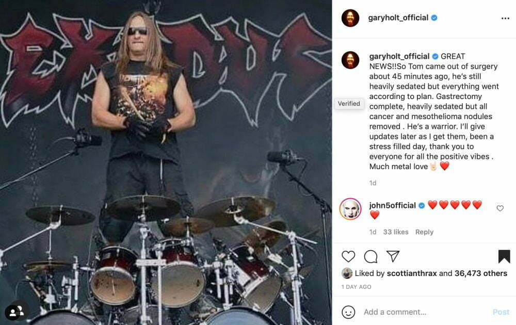Open the emoji picker smiley icon
The image size is (516, 325).
tap(348, 312)
